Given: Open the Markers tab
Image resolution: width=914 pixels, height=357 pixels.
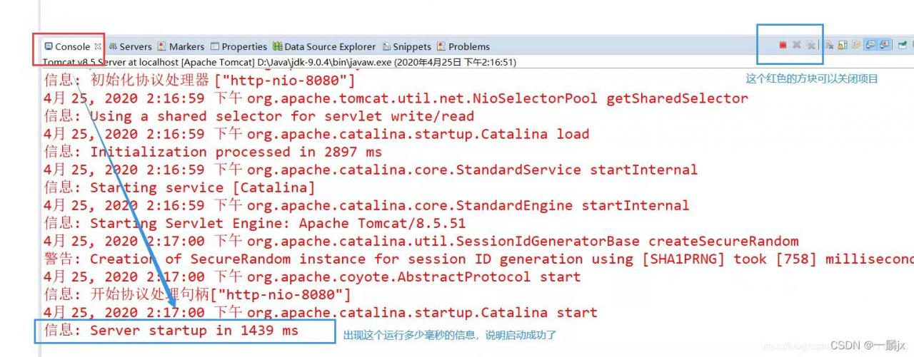Looking at the screenshot, I should tap(181, 46).
